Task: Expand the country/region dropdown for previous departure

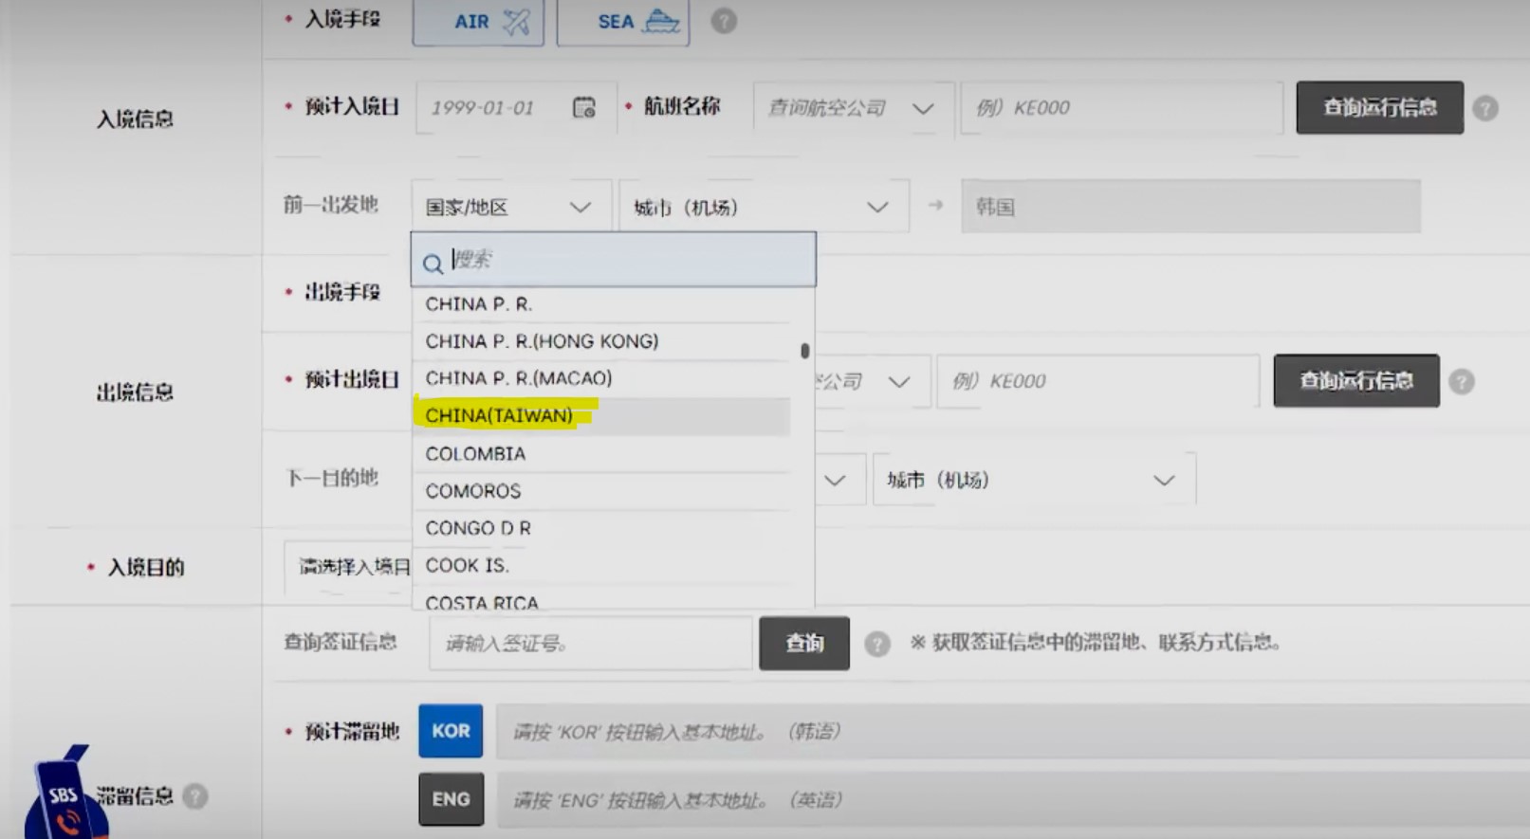Action: click(x=508, y=207)
